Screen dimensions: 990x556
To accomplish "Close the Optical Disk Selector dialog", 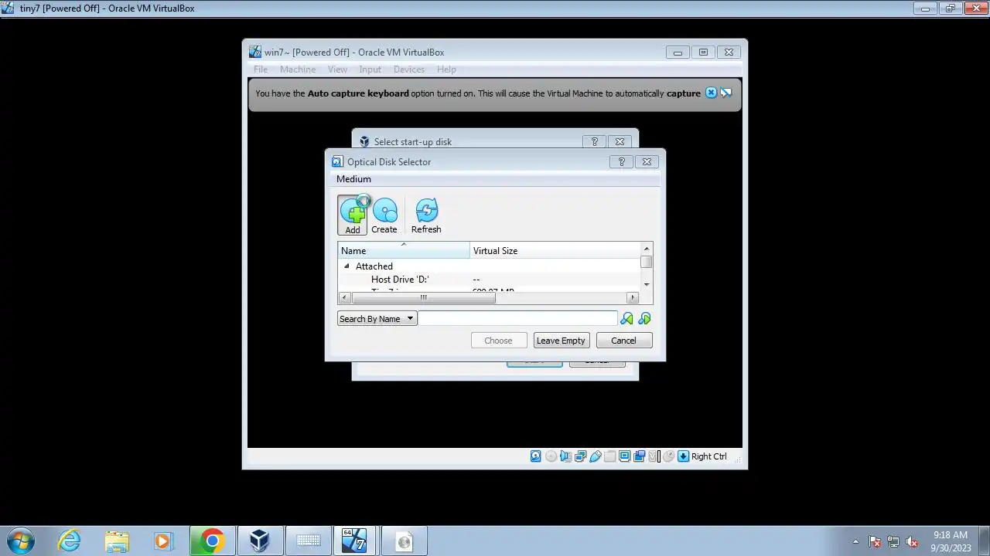I will click(647, 161).
